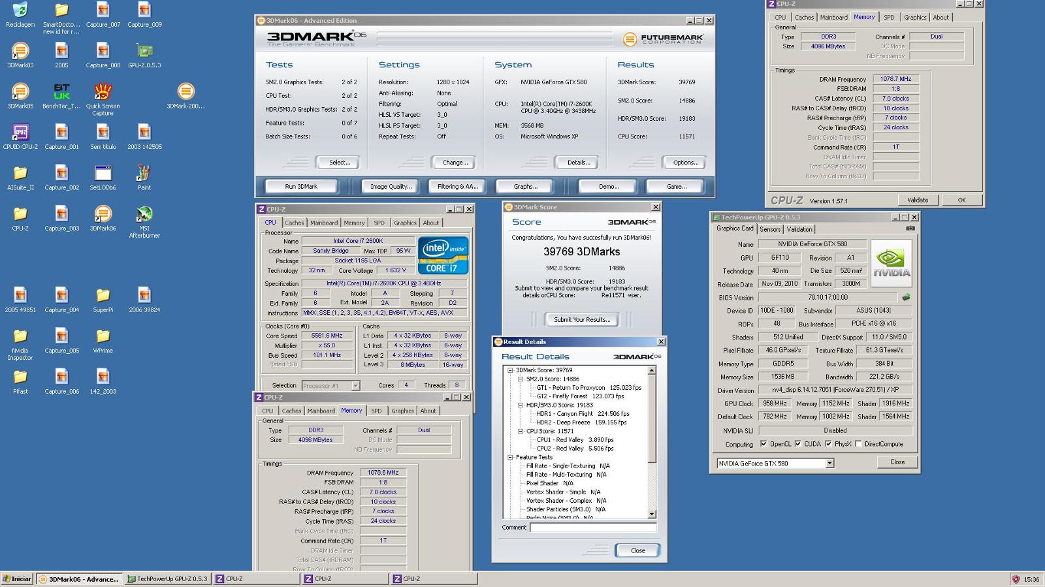Toggle the OpenCL checkbox in GPU-Z
The width and height of the screenshot is (1045, 587).
(764, 444)
